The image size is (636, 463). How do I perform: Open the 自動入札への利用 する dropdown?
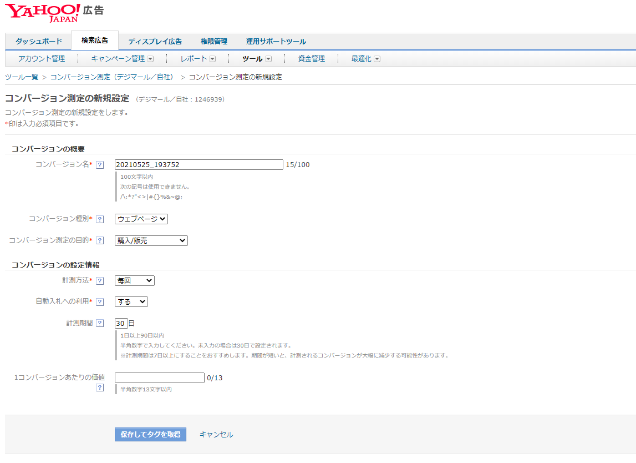click(131, 302)
